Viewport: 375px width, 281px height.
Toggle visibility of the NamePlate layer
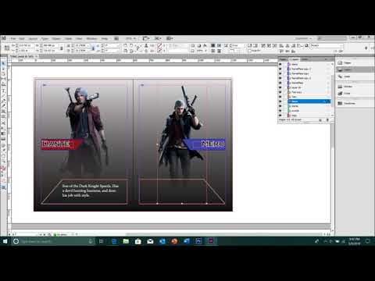coord(280,83)
